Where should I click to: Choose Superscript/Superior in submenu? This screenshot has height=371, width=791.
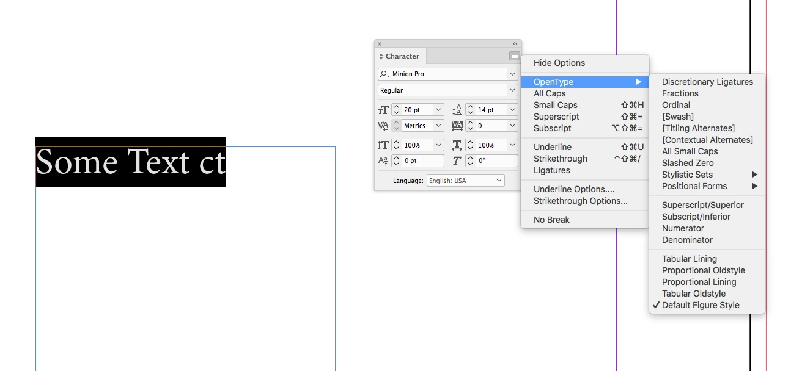[707, 205]
